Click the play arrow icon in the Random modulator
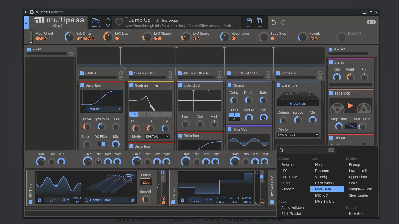 (x=182, y=200)
